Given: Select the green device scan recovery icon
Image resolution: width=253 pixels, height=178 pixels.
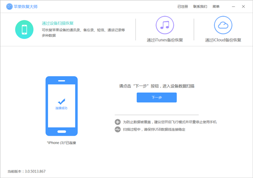Looking at the screenshot, I should click(x=24, y=30).
